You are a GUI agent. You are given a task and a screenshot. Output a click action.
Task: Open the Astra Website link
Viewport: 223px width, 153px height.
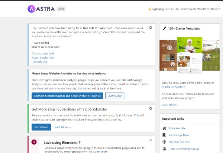[177, 128]
